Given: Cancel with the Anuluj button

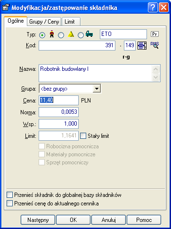Looking at the screenshot, I should click(x=109, y=220).
